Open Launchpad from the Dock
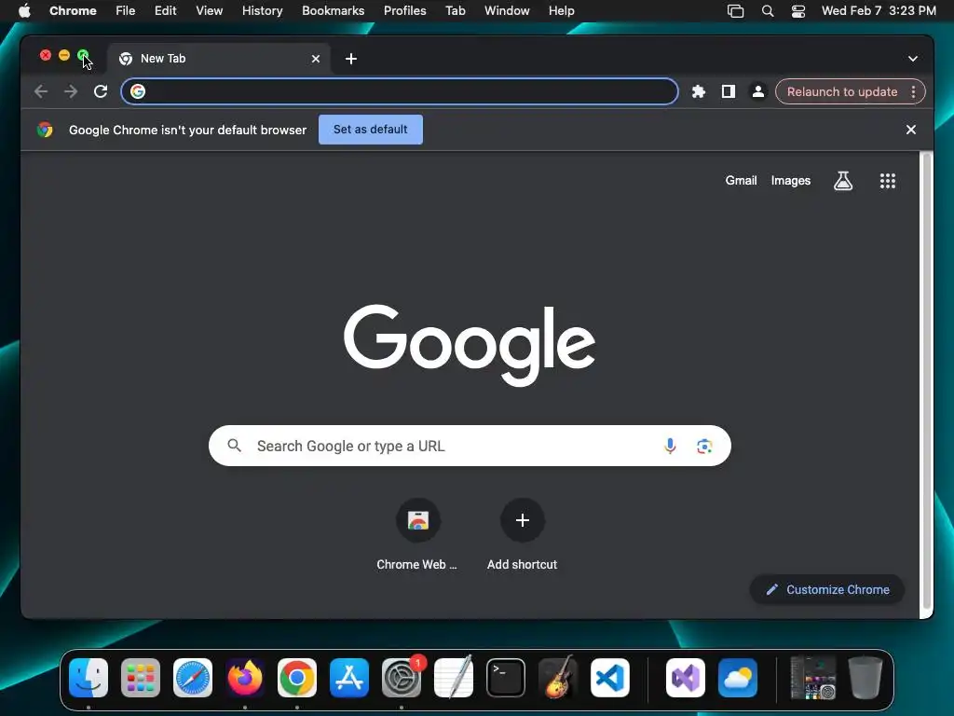The height and width of the screenshot is (716, 954). [141, 678]
